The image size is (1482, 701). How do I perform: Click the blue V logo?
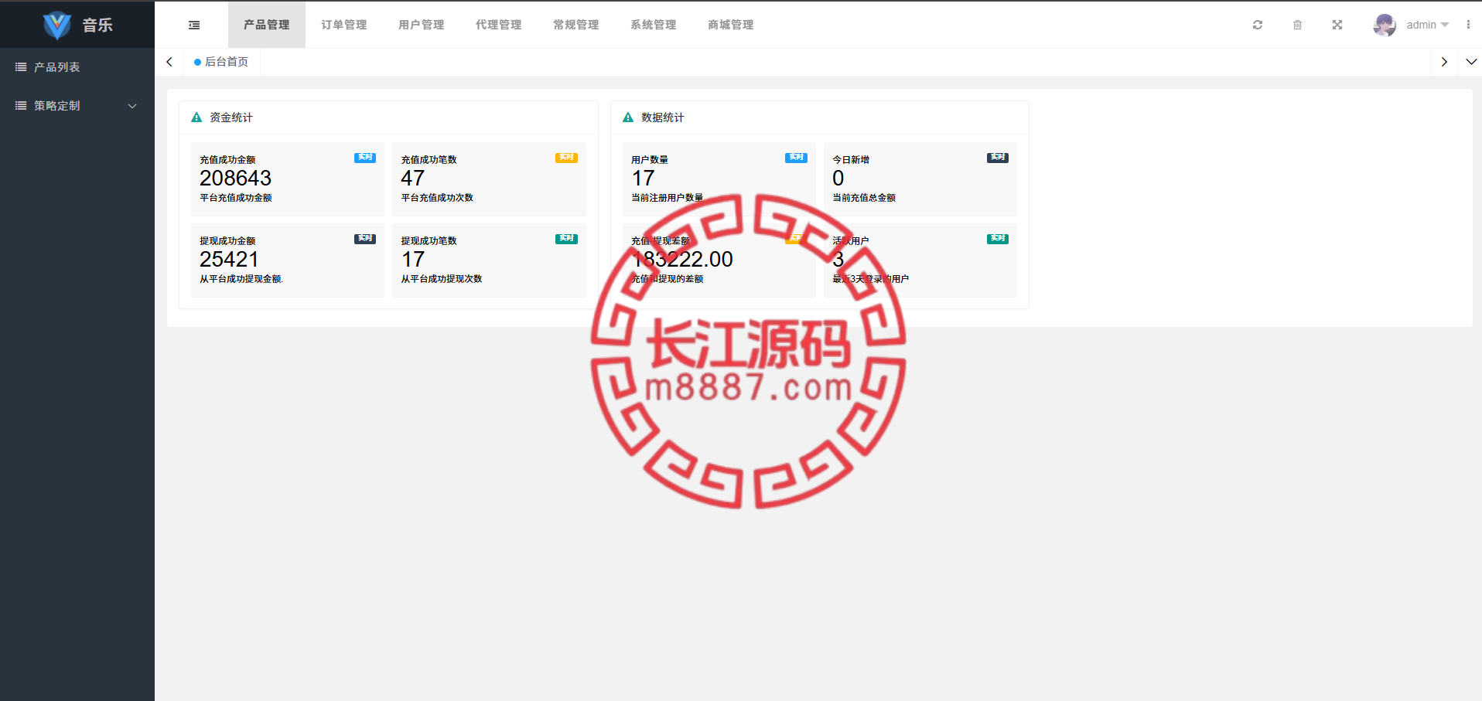(x=57, y=25)
